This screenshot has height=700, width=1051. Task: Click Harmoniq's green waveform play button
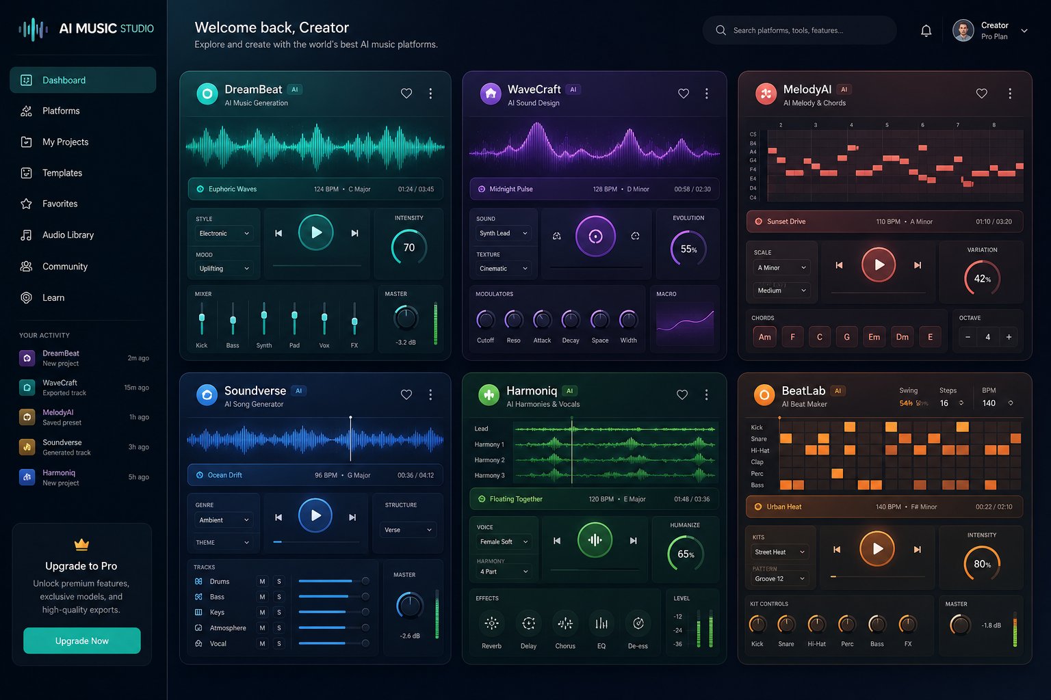pos(595,540)
